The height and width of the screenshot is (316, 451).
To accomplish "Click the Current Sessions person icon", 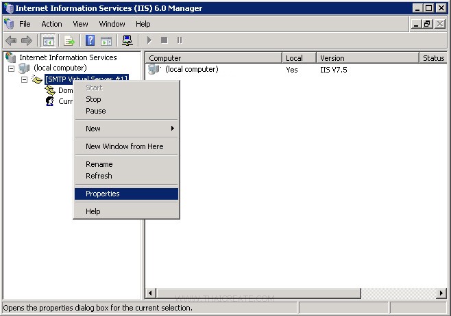I will pyautogui.click(x=50, y=101).
